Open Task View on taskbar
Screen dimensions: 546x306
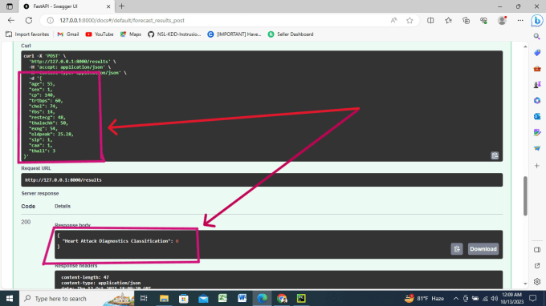point(144,298)
